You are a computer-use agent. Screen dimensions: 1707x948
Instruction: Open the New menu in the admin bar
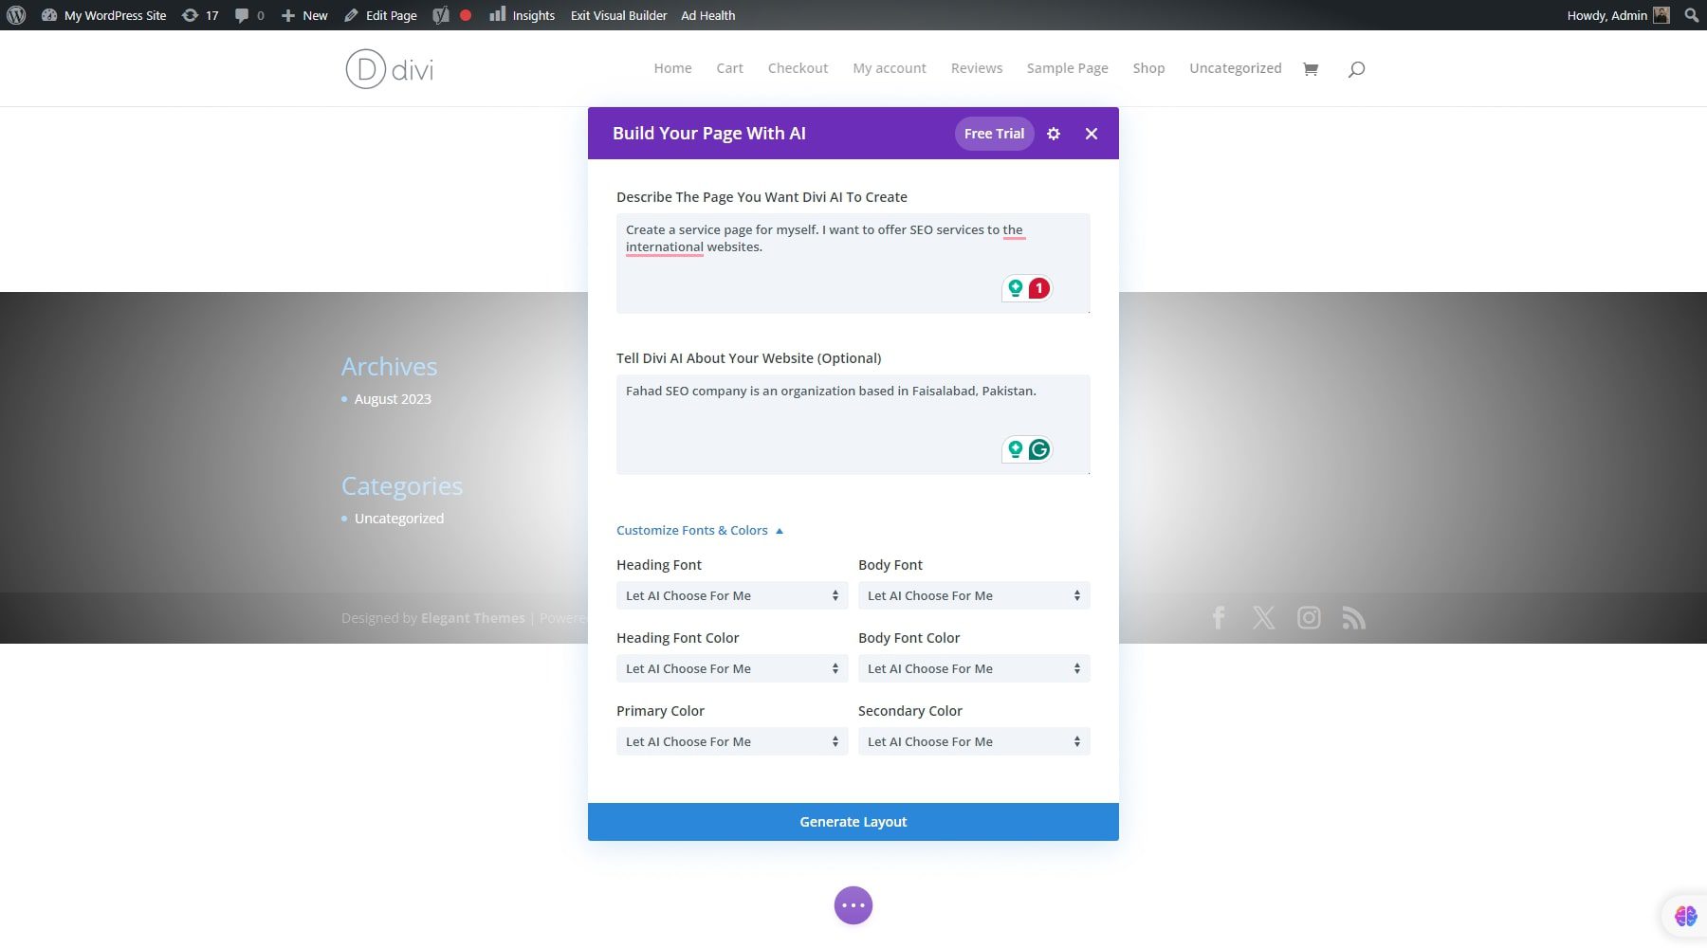[303, 15]
